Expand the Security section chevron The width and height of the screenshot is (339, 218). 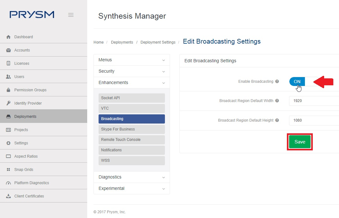pos(163,72)
